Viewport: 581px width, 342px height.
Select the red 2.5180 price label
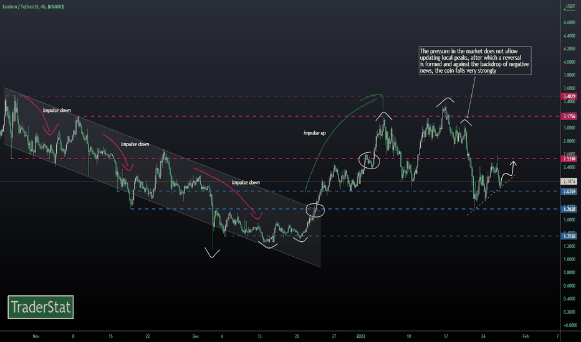click(570, 159)
